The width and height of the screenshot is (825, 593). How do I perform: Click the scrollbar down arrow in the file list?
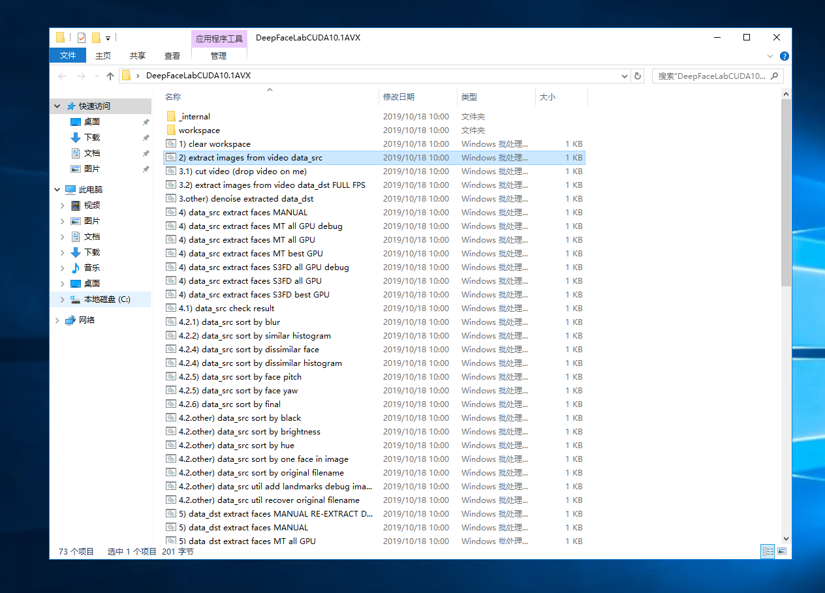click(x=786, y=539)
